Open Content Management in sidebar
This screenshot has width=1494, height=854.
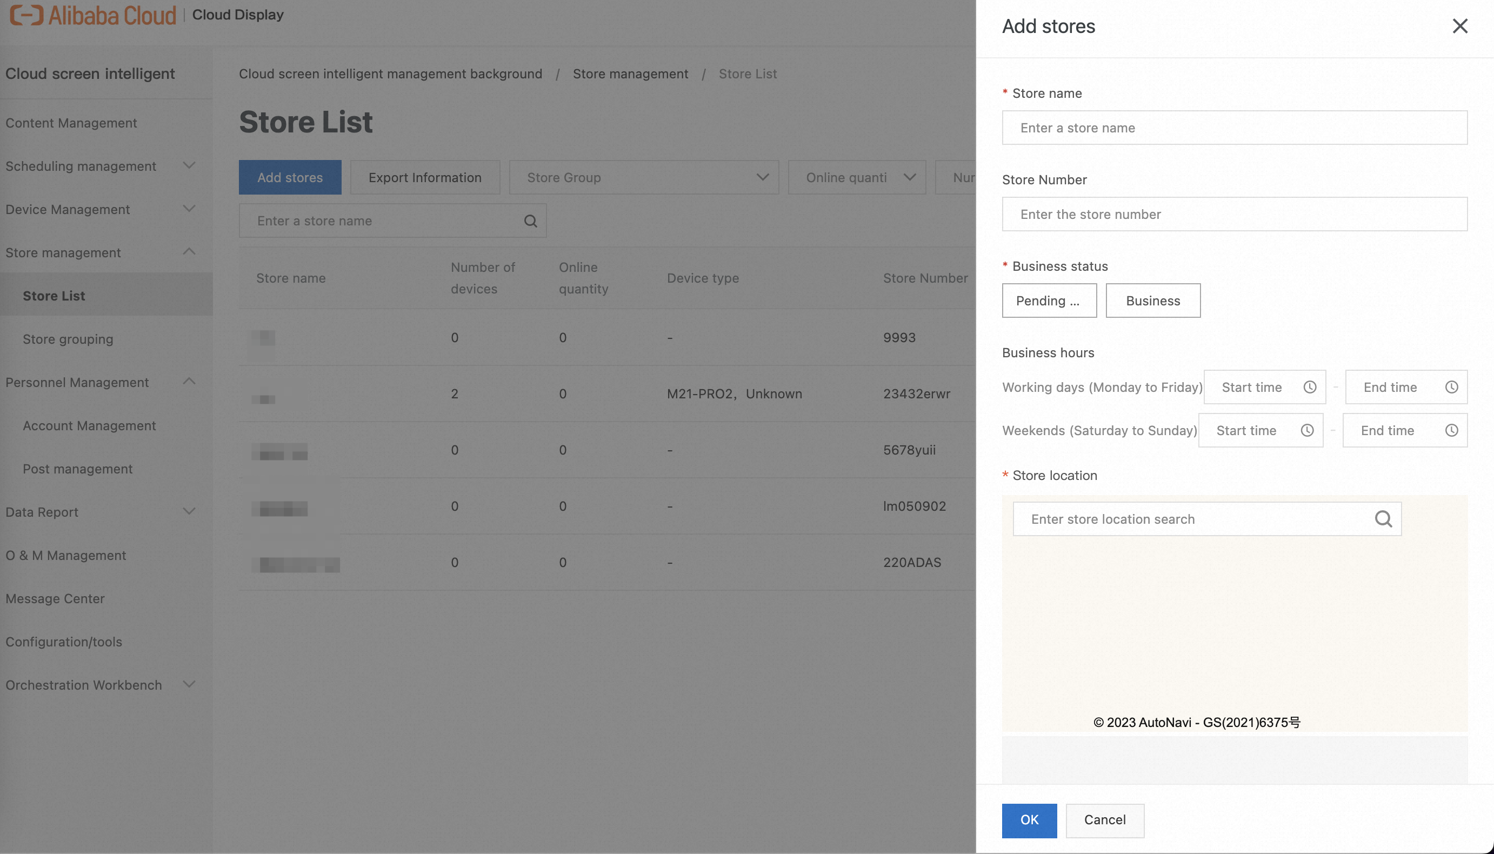click(x=71, y=123)
